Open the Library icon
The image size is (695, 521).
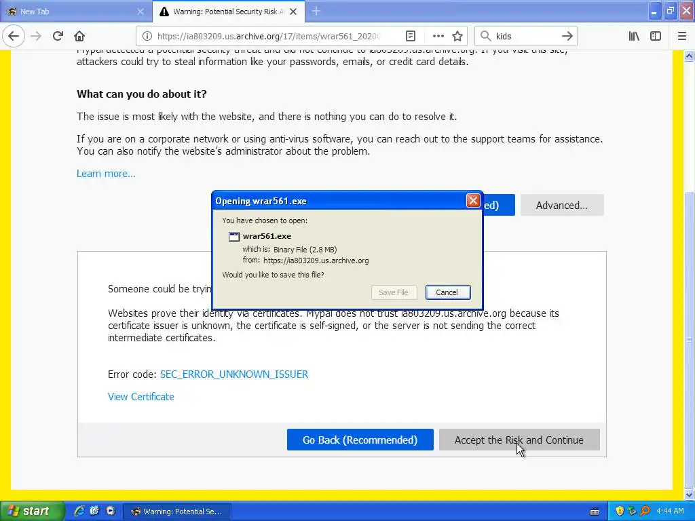point(634,36)
